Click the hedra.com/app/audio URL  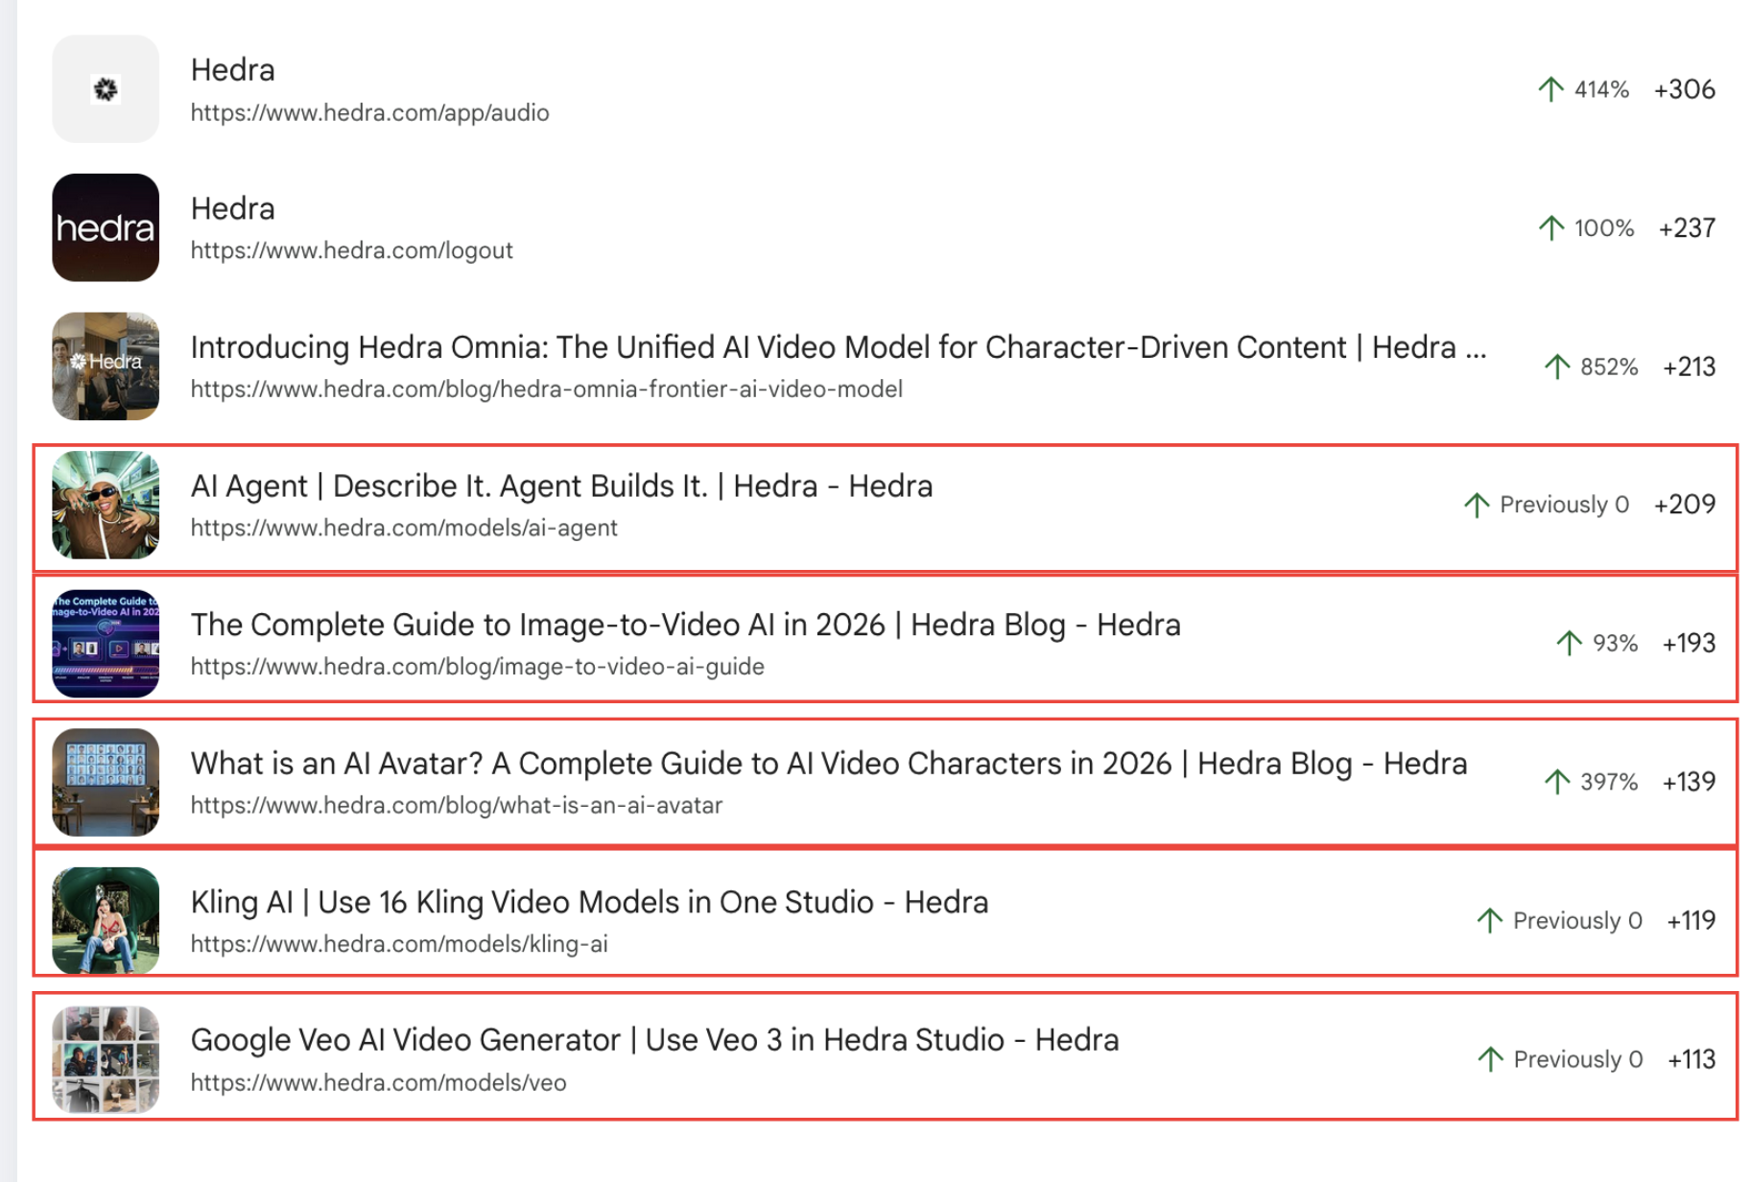[x=369, y=113]
